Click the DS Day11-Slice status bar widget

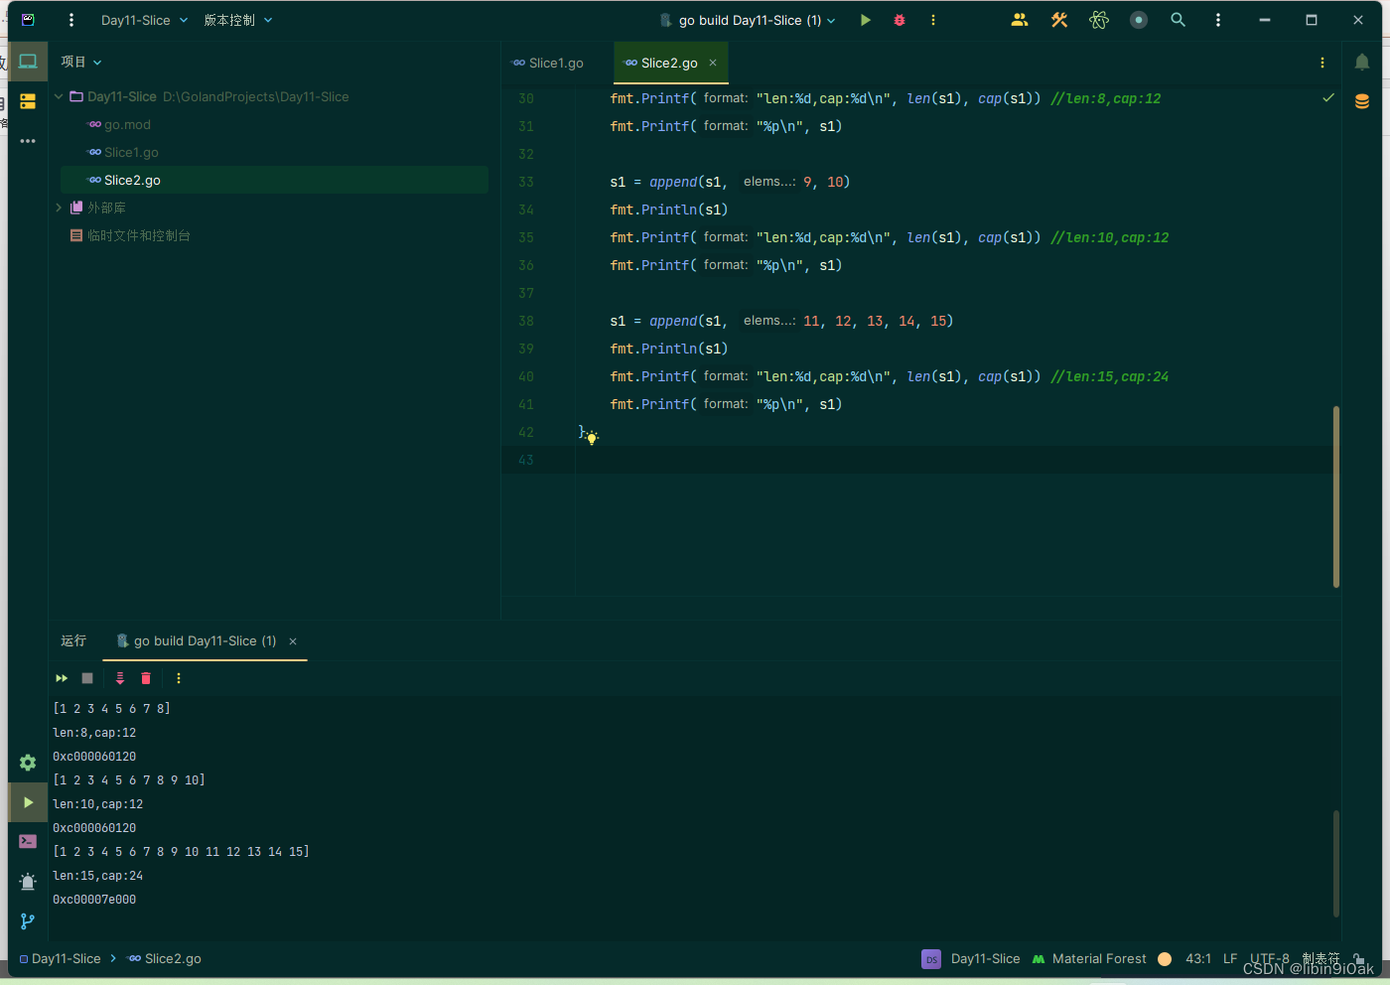click(x=971, y=958)
